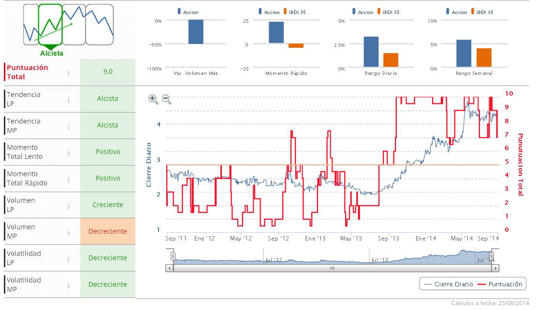Click the 9,0 total score value
Image resolution: width=536 pixels, height=310 pixels.
click(x=108, y=71)
